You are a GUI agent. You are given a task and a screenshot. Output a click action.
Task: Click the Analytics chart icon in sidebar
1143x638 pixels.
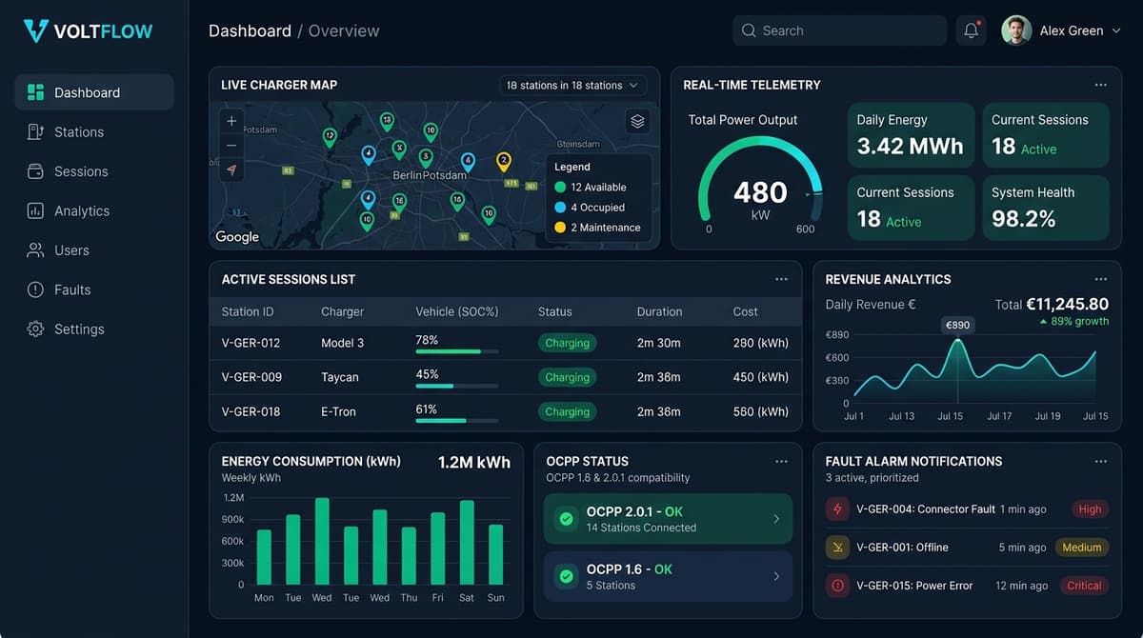(35, 210)
